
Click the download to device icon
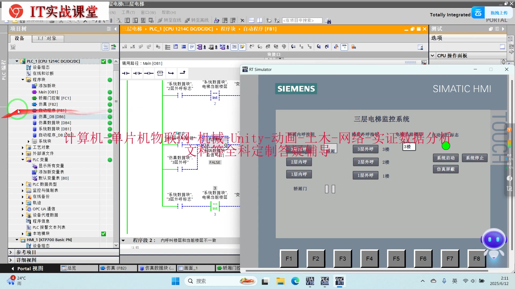pos(127,20)
